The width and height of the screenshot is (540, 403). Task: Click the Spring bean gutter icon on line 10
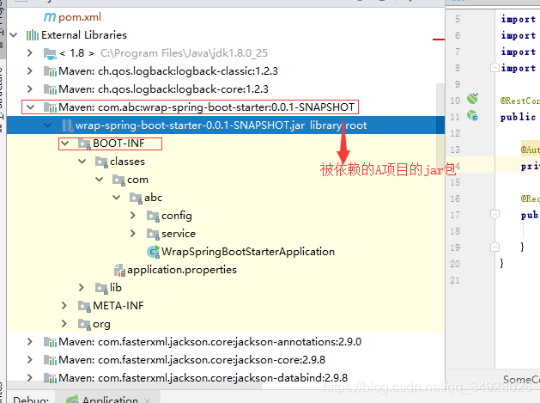pyautogui.click(x=472, y=99)
